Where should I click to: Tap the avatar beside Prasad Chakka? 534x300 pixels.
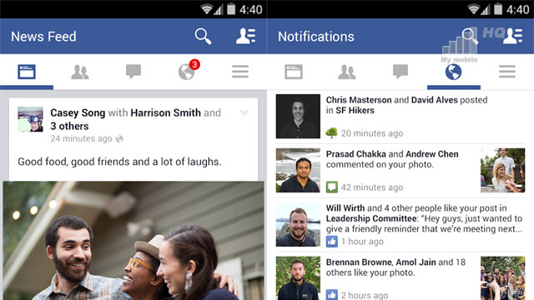(298, 170)
